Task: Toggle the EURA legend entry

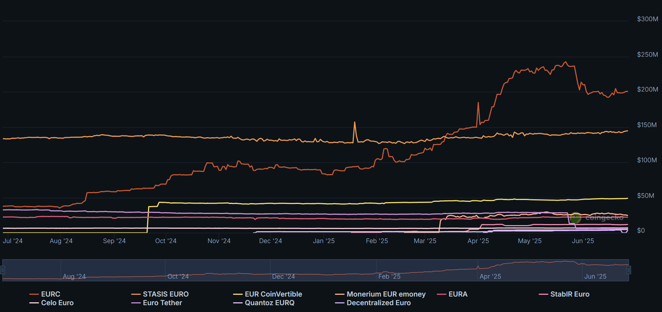Action: [x=452, y=294]
